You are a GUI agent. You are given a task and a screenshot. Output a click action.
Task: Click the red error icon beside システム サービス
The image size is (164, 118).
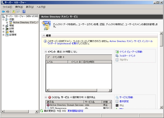pos(50,97)
